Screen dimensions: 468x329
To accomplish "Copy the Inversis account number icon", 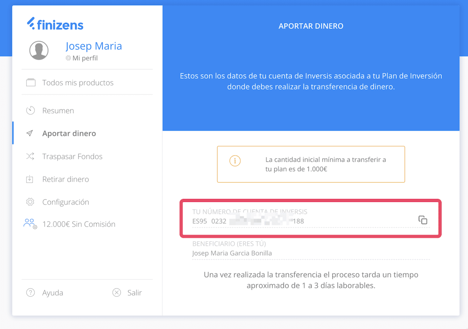I will click(x=422, y=220).
